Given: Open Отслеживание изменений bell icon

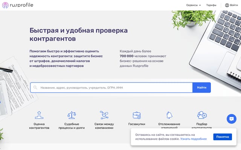Looking at the screenshot, I should 169,115.
